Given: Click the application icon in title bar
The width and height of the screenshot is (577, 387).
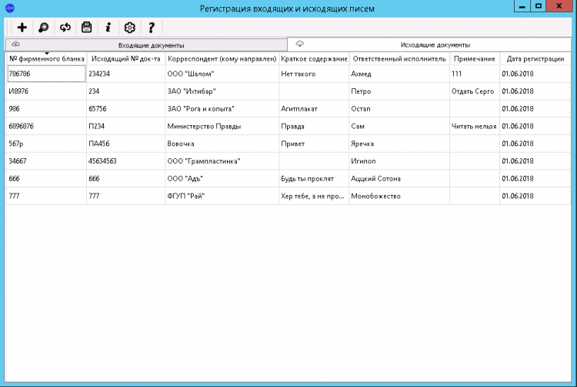Looking at the screenshot, I should (10, 8).
